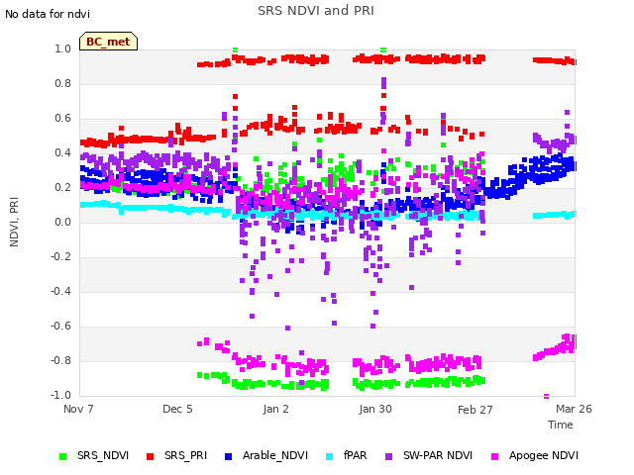
Task: Click the Jan 2 x-axis tick label
Action: click(275, 409)
